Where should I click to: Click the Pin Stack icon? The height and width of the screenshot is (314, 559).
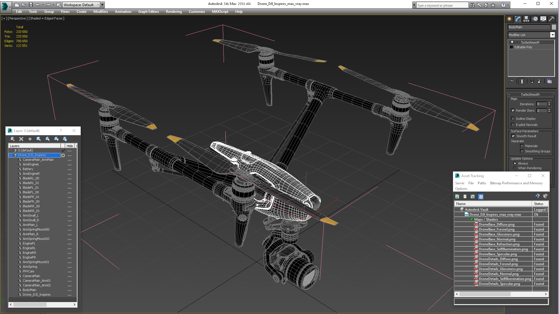[512, 81]
